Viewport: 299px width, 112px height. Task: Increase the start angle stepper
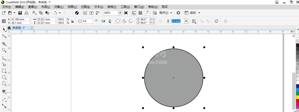(x=154, y=20)
